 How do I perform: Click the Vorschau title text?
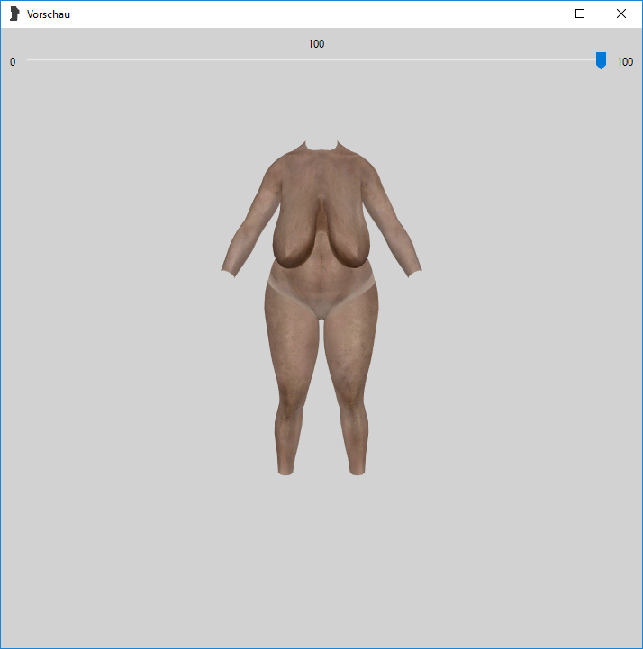49,14
